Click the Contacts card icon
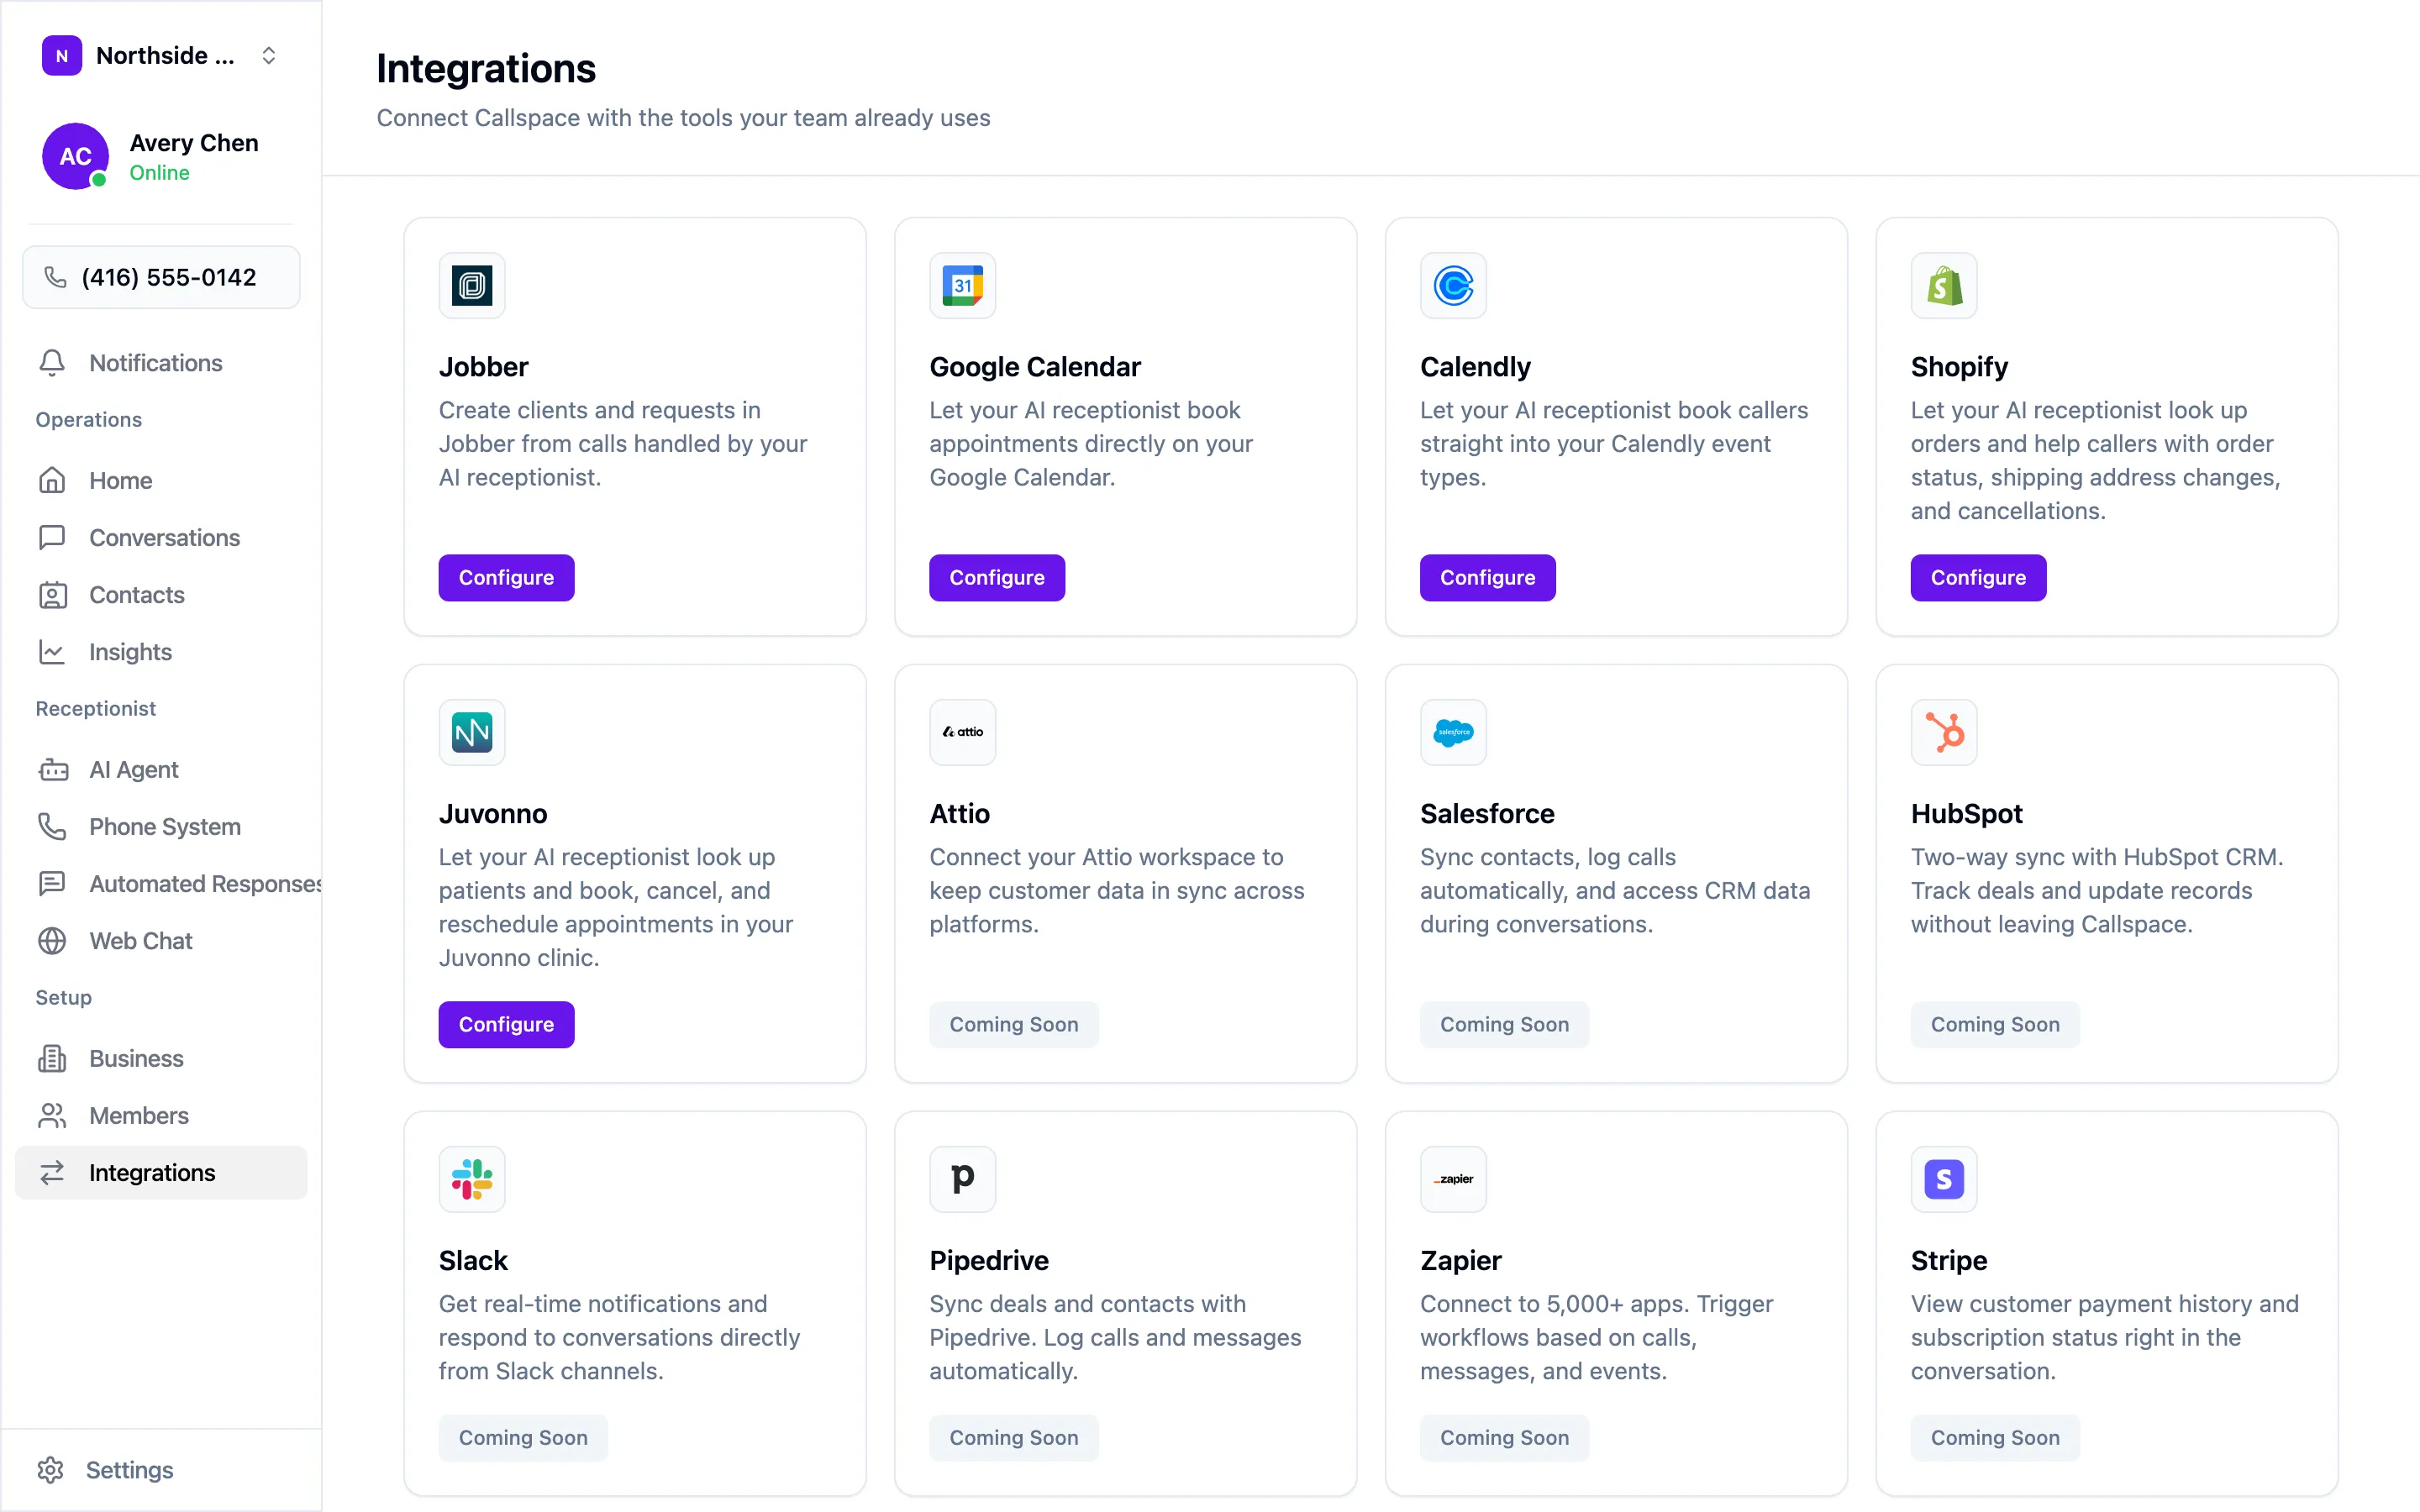 coord(52,595)
